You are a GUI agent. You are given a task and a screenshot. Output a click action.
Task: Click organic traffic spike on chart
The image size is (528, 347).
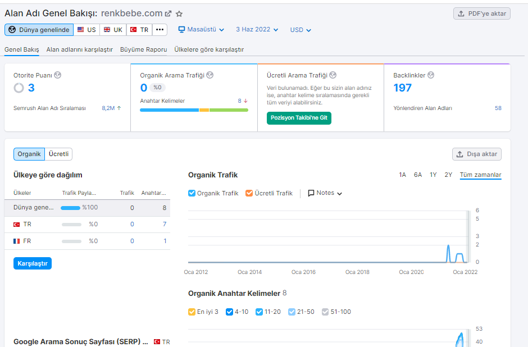pos(448,253)
